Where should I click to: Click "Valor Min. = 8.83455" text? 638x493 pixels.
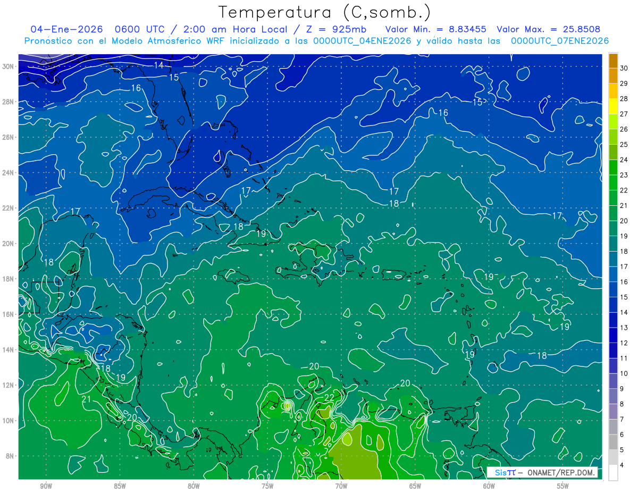(x=436, y=29)
